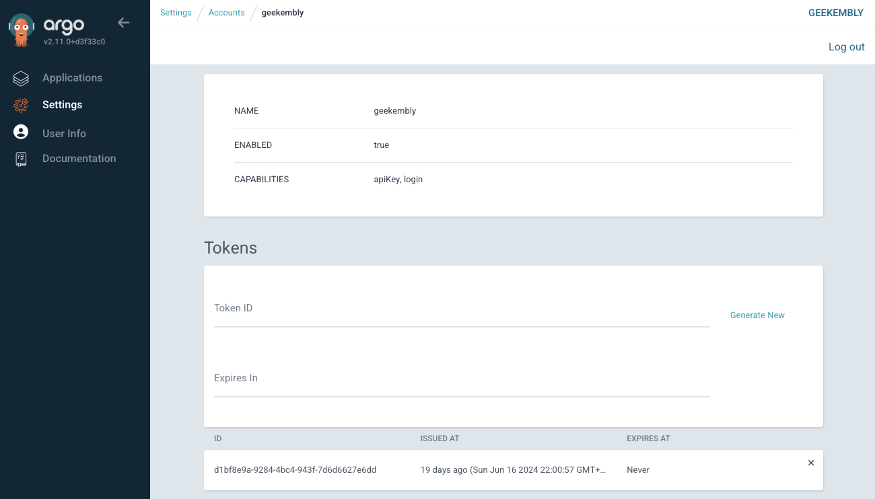Select the Applications stack icon in sidebar
The image size is (875, 499).
(x=21, y=78)
